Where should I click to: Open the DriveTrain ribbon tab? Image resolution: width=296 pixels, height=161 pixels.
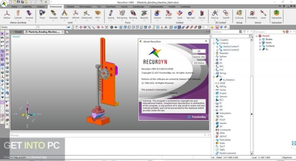pos(111,7)
